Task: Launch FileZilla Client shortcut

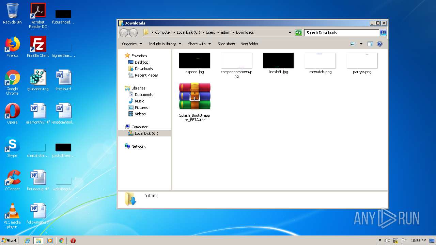Action: click(38, 47)
